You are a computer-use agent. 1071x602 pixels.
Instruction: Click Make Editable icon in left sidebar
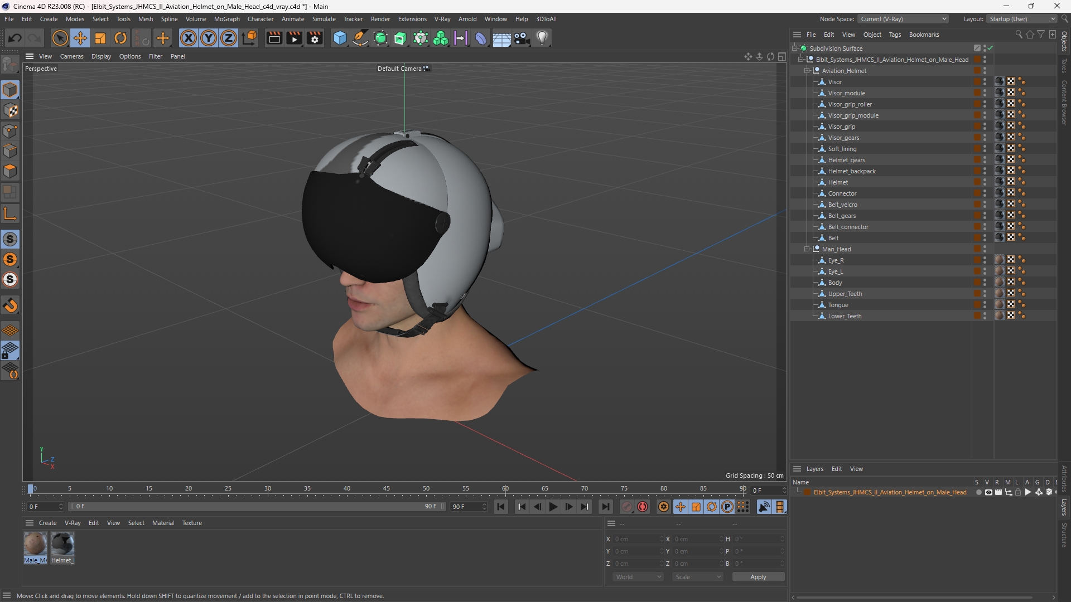(10, 65)
